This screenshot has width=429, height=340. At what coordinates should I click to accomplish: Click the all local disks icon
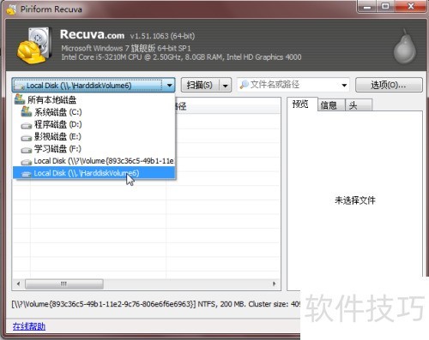(20, 99)
